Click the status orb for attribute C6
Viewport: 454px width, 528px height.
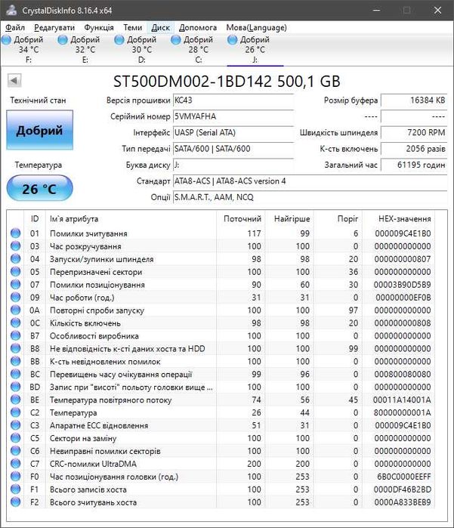pyautogui.click(x=16, y=450)
